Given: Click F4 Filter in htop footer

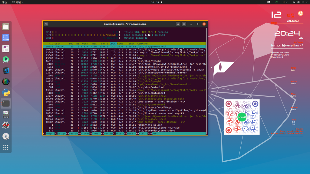Looking at the screenshot, I should [x=84, y=134].
